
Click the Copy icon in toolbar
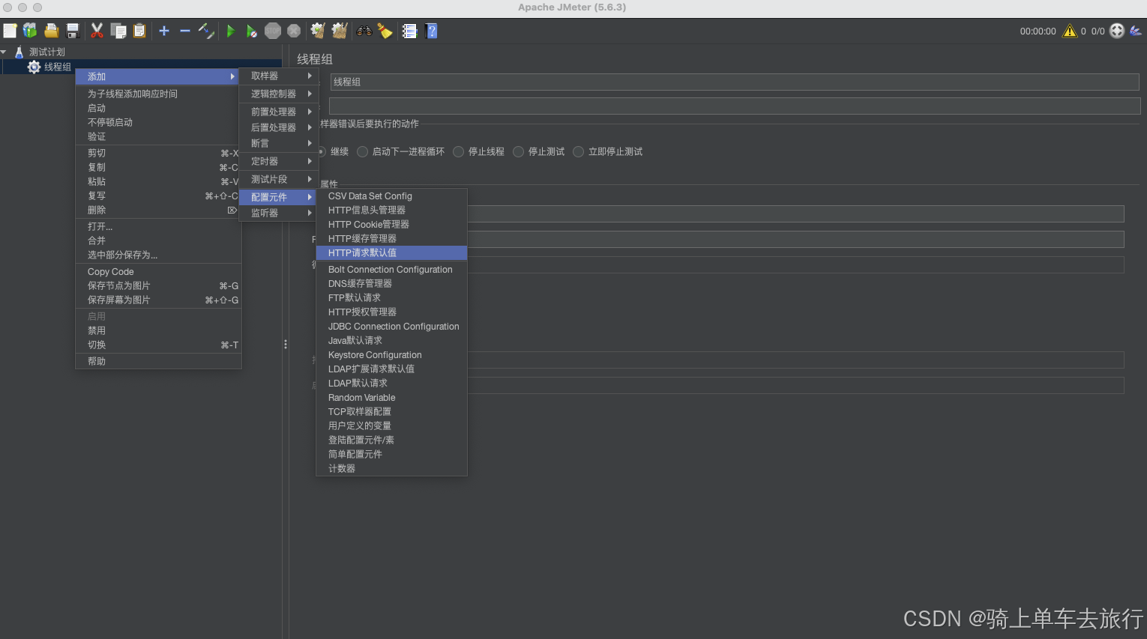pyautogui.click(x=118, y=31)
